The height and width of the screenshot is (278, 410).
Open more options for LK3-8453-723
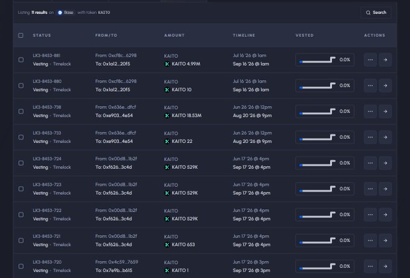pos(370,189)
